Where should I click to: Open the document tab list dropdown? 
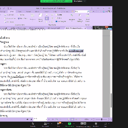[x=92, y=28]
